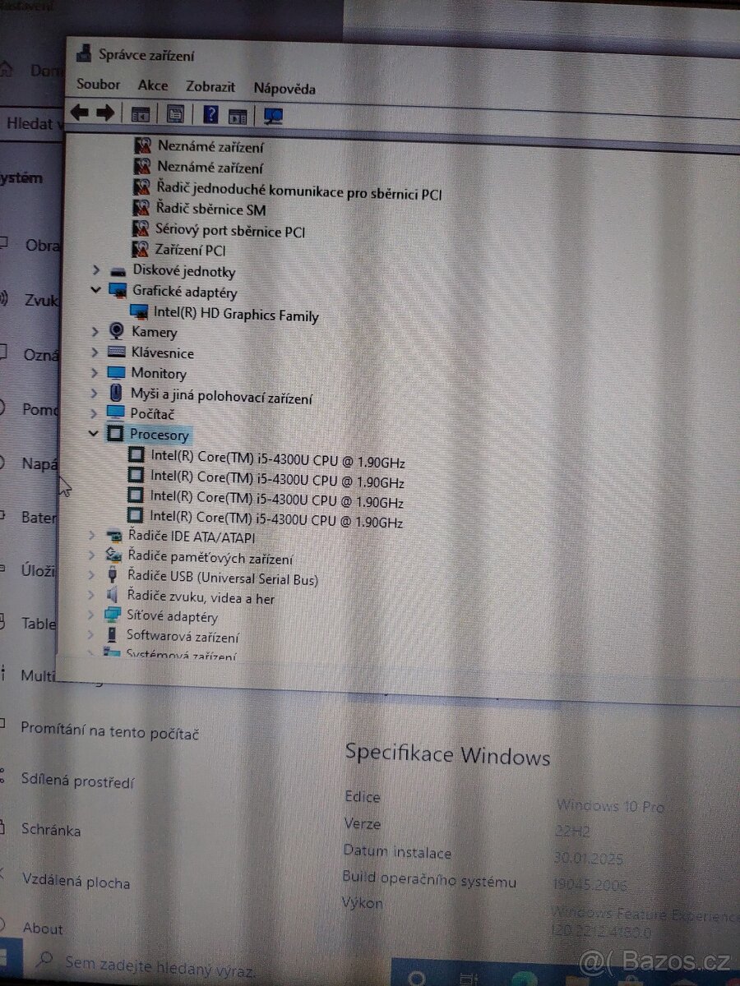Click the Správce zařízení title bar icon
Screen dimensions: 740x986
coord(84,53)
